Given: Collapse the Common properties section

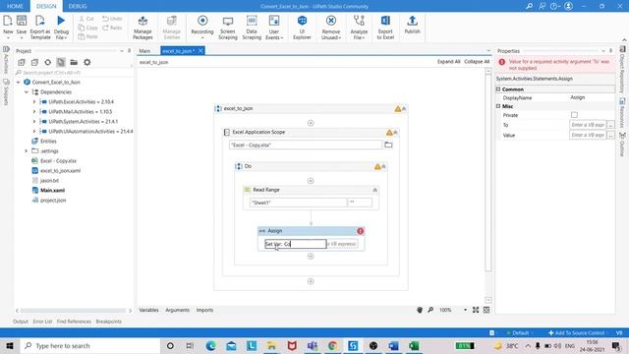Looking at the screenshot, I should (498, 89).
